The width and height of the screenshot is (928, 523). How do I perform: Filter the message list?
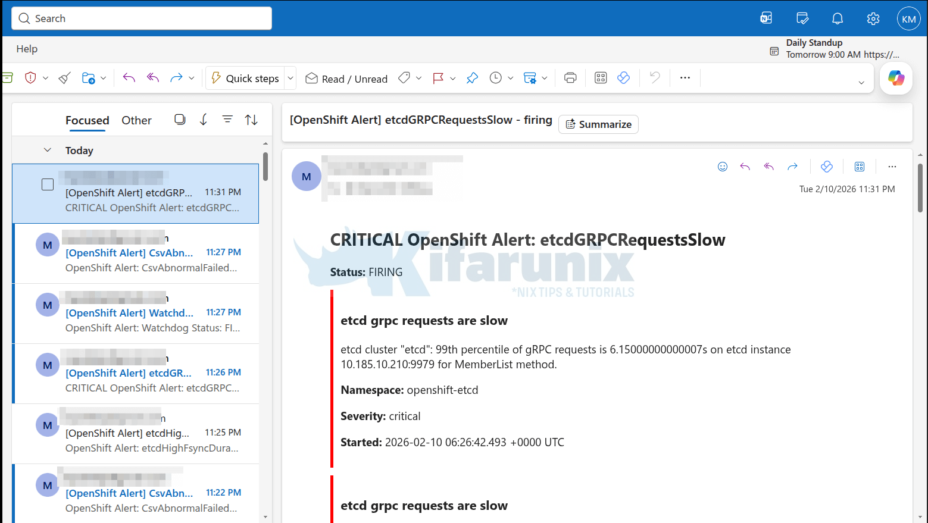pos(227,119)
